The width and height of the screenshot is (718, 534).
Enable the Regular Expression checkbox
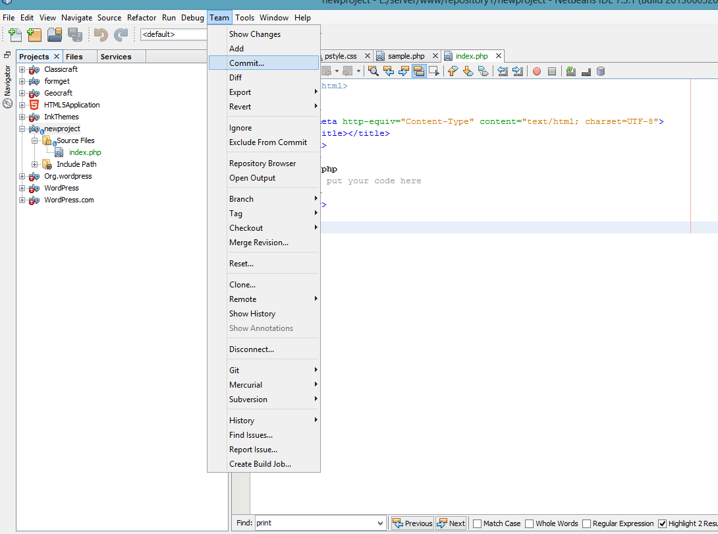coord(586,523)
